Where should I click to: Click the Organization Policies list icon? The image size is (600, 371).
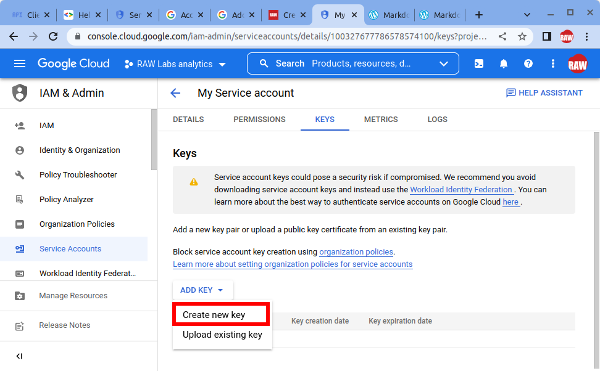click(x=20, y=224)
